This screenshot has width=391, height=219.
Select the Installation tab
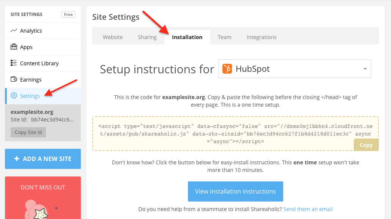pos(187,37)
